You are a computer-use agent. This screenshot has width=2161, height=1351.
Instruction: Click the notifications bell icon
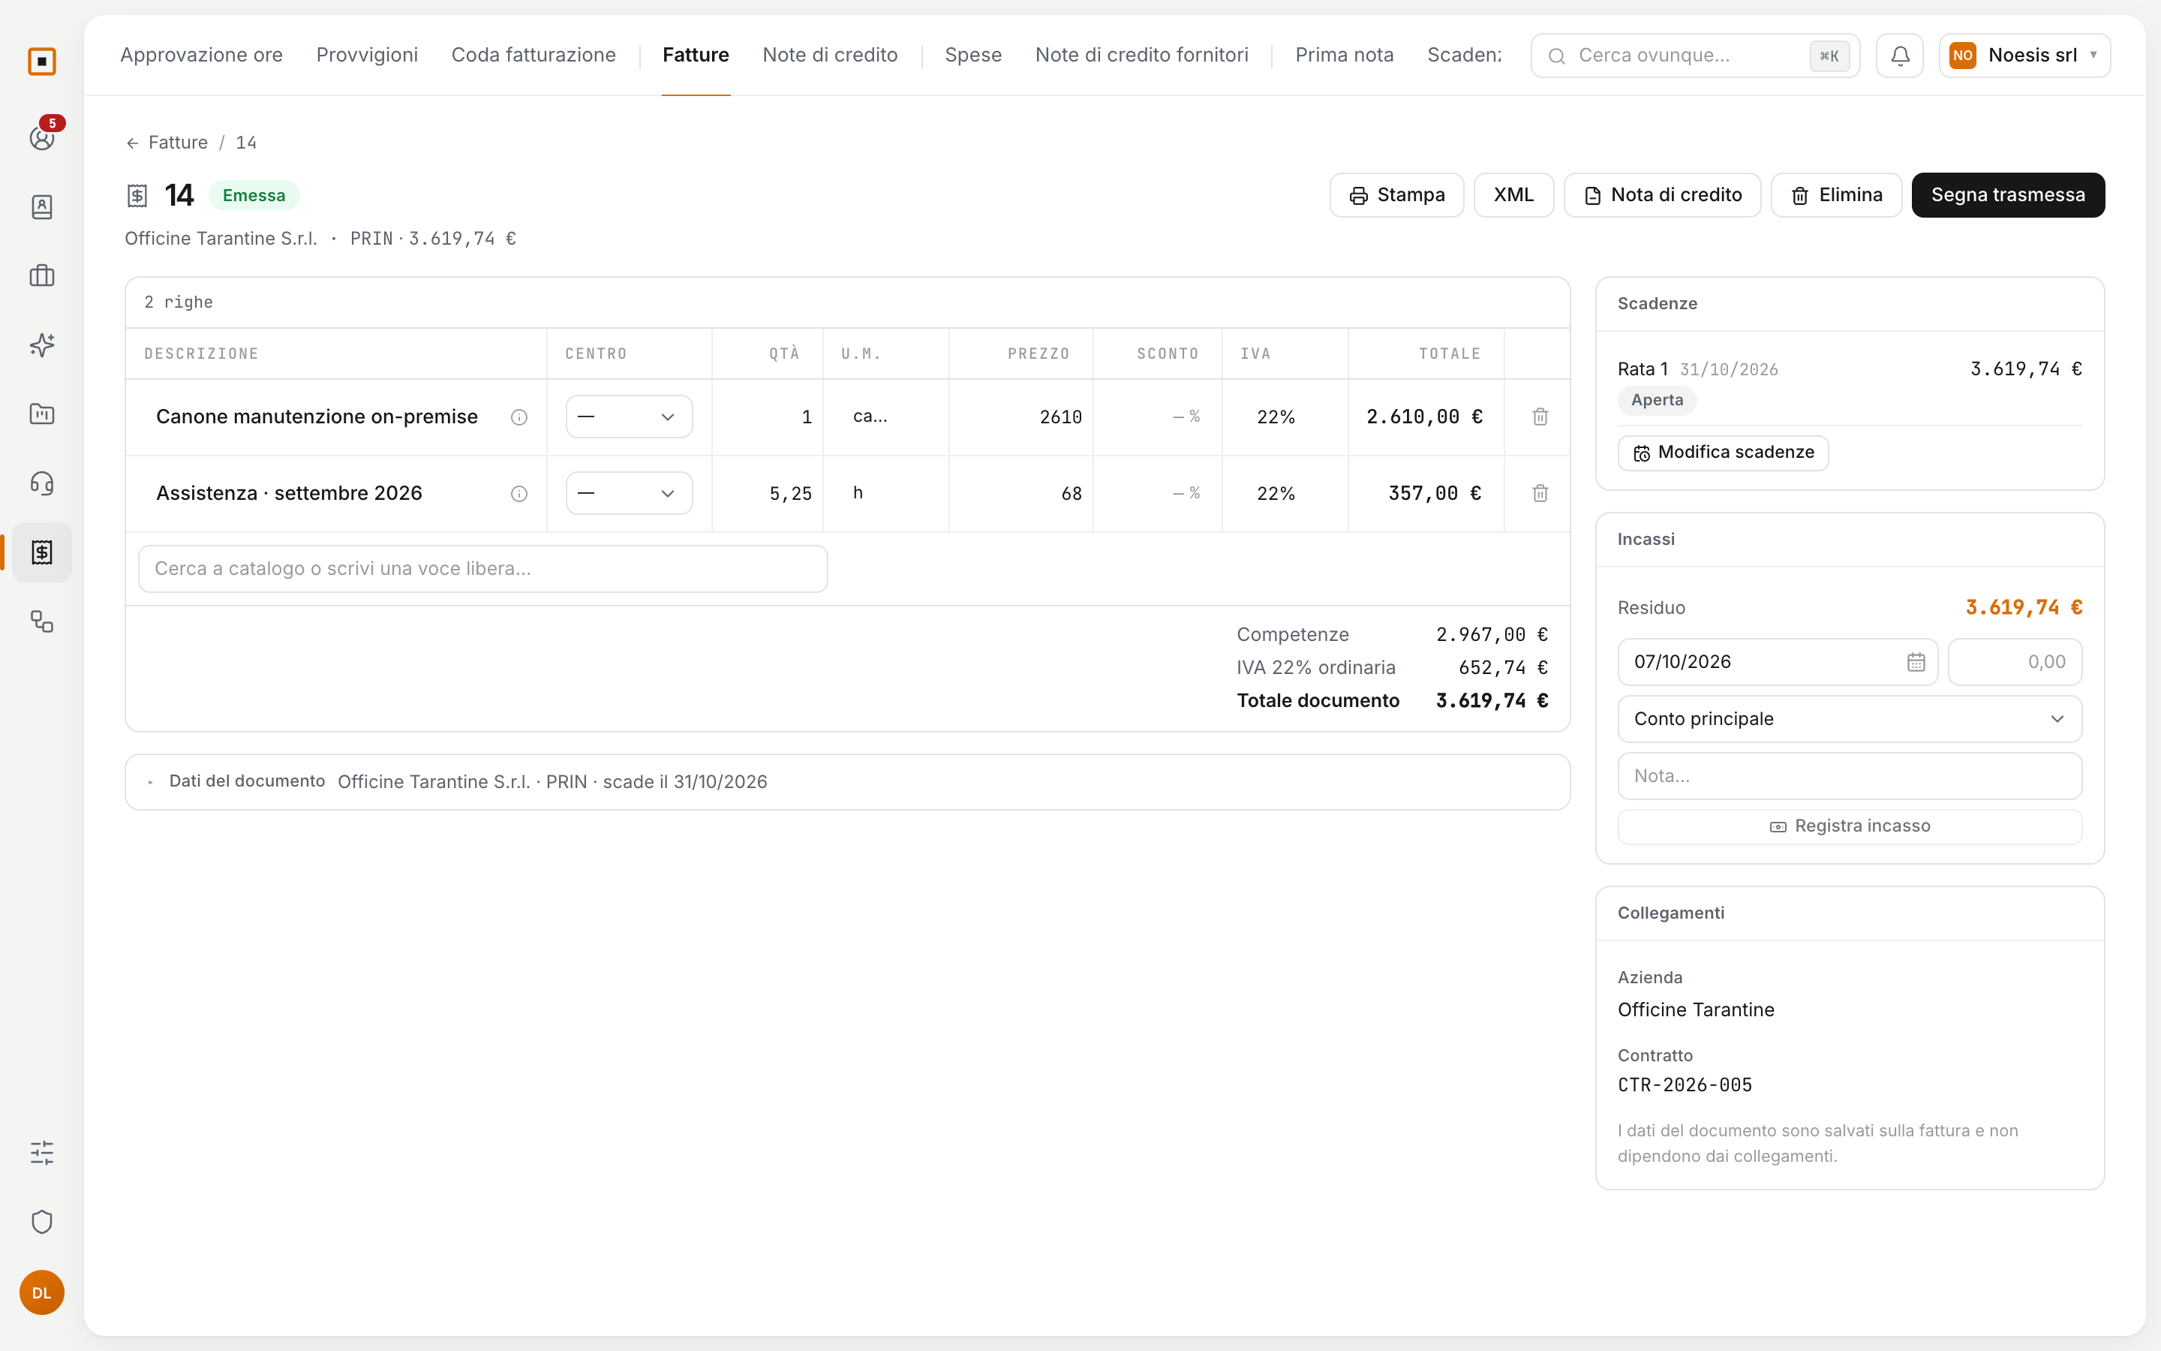click(x=1899, y=56)
